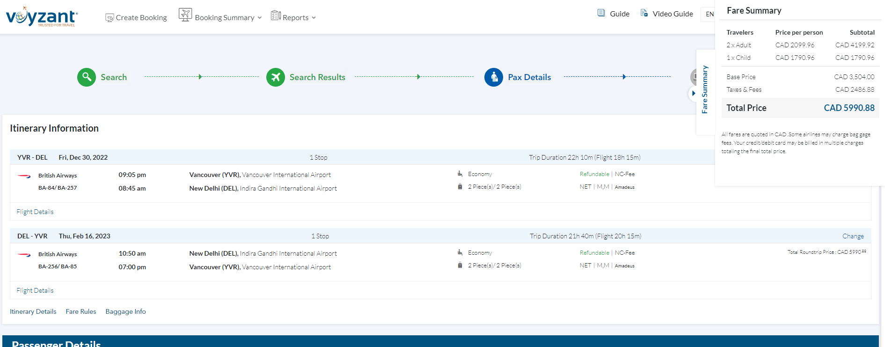
Task: Expand the Reports dropdown arrow
Action: pos(314,18)
